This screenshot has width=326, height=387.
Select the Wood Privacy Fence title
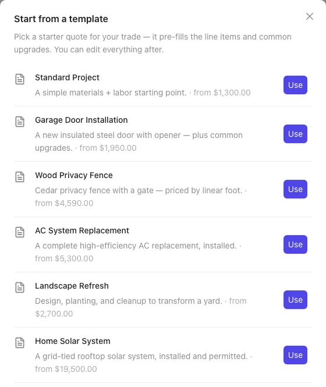point(74,175)
